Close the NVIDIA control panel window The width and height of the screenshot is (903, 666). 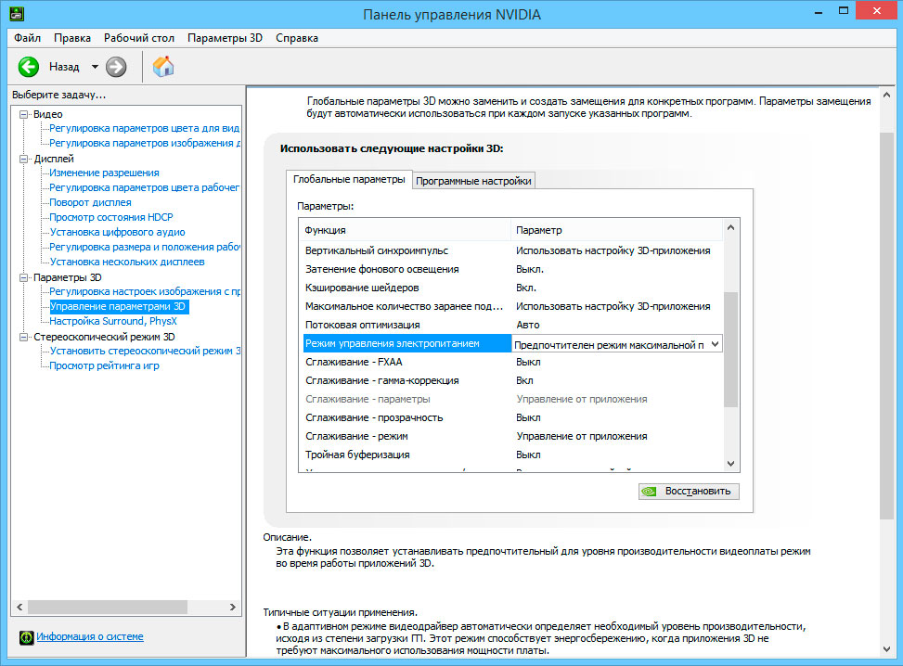pyautogui.click(x=876, y=11)
